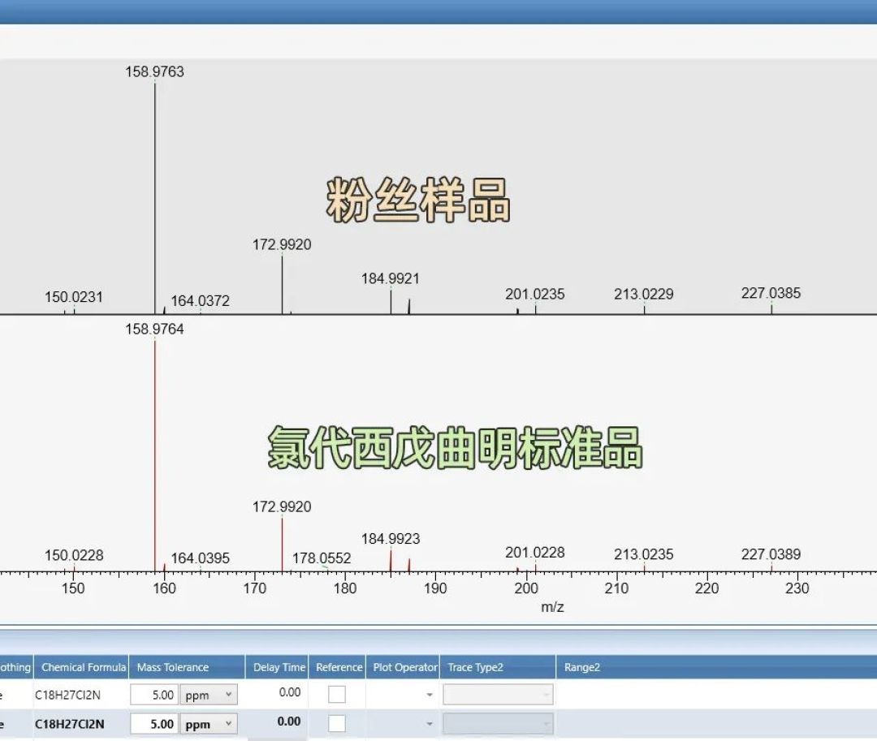Click the Delay Time column header

pos(278,667)
